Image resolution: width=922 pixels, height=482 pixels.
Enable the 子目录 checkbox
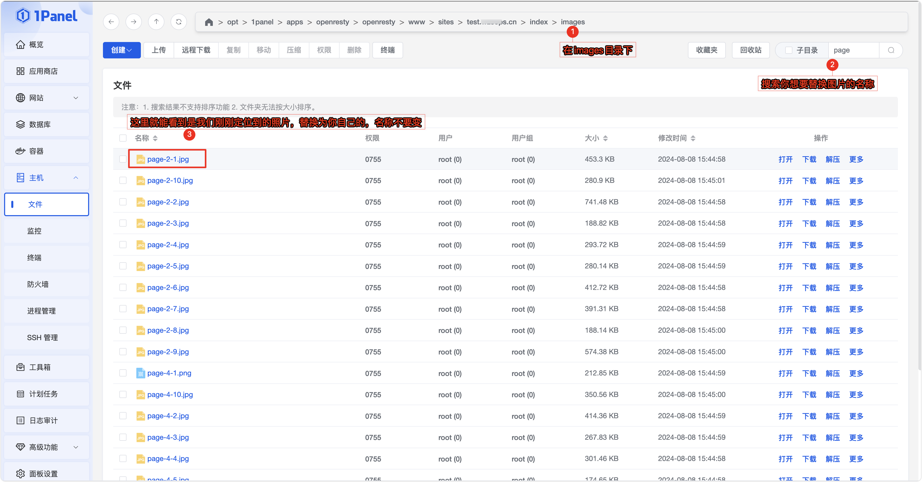coord(789,50)
